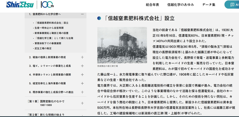Select 5. 経営効率化と海外事業の発展 item
The height and width of the screenshot is (117, 239).
coord(48,83)
